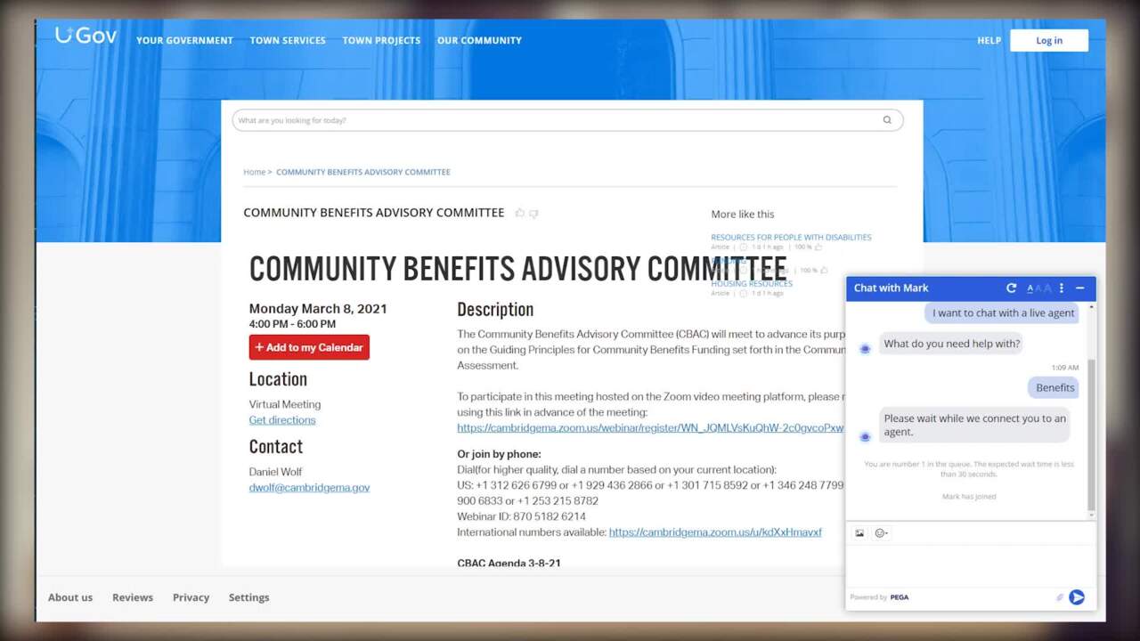This screenshot has width=1140, height=641.
Task: Open the Get directions link
Action: [x=282, y=420]
